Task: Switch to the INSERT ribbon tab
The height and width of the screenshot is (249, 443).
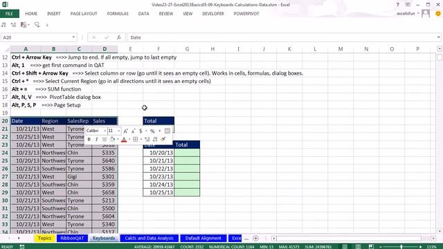Action: point(54,14)
